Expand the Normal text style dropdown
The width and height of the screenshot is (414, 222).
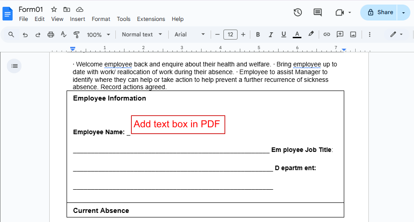pos(142,35)
